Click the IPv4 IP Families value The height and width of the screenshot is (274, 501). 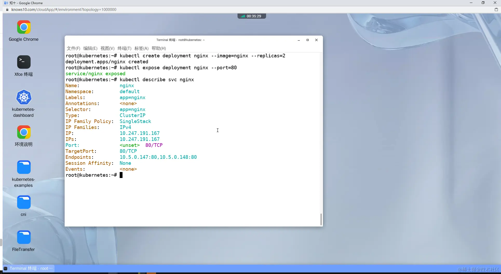(x=125, y=127)
